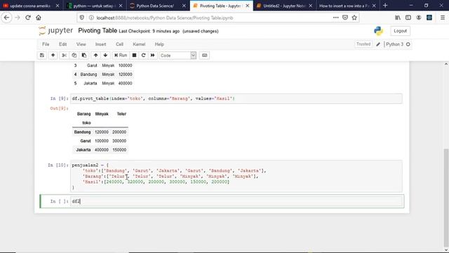This screenshot has height=253, width=449.
Task: Open page actions three-dots menu
Action: [335, 18]
